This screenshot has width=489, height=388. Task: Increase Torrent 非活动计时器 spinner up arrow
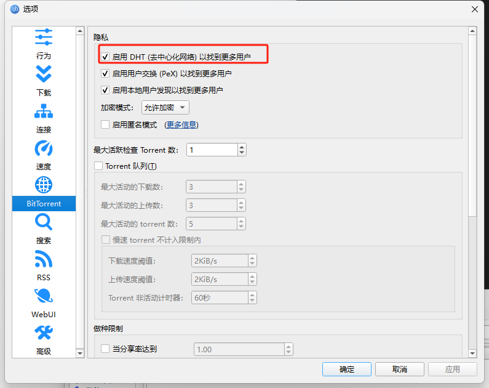(x=252, y=294)
